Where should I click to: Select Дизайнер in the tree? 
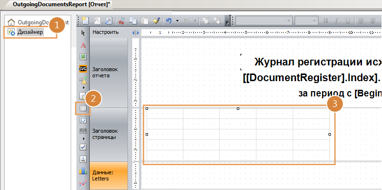click(26, 32)
